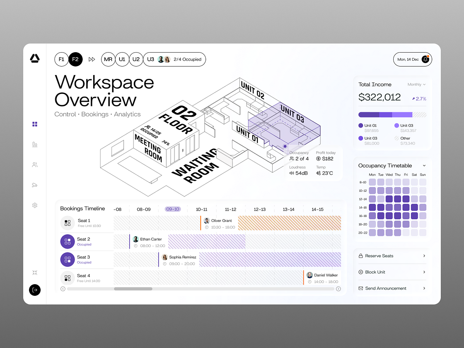Screen dimensions: 464x348
Task: Open settings via the gear icon
Action: point(35,205)
